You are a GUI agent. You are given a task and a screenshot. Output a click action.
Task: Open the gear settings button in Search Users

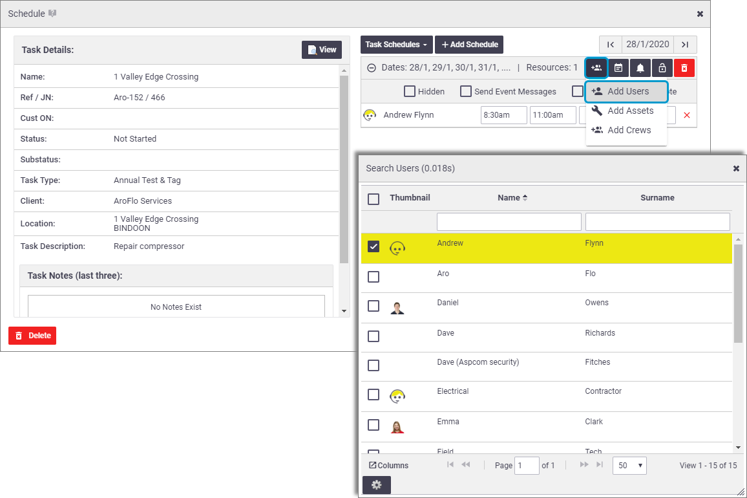pyautogui.click(x=376, y=484)
